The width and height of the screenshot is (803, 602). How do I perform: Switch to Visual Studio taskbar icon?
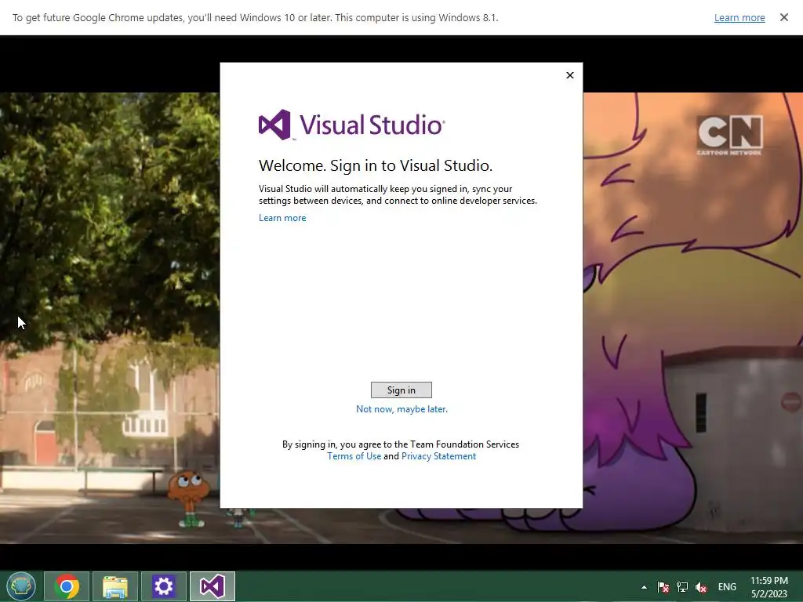(213, 586)
